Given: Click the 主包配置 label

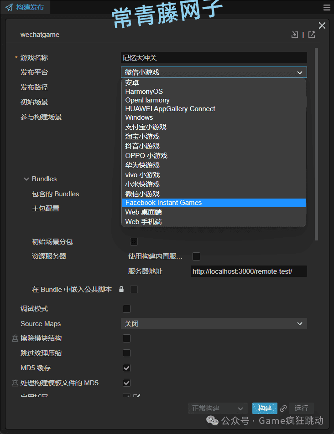Looking at the screenshot, I should (46, 209).
